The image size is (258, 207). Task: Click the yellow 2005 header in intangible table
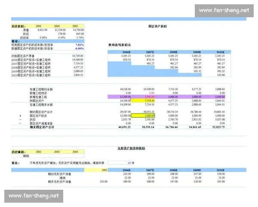click(x=96, y=170)
